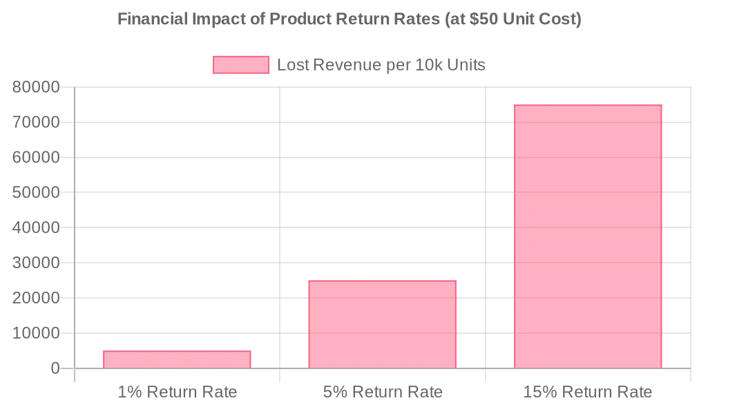Screen dimensions: 737x414
Task: Click the '15% Return Rate' x-axis label
Action: (x=588, y=393)
